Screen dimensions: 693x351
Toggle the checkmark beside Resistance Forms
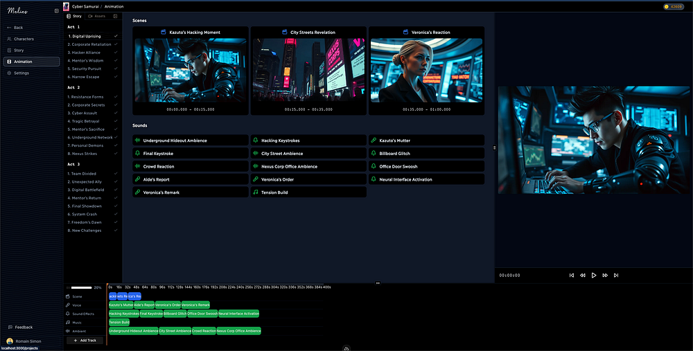116,97
